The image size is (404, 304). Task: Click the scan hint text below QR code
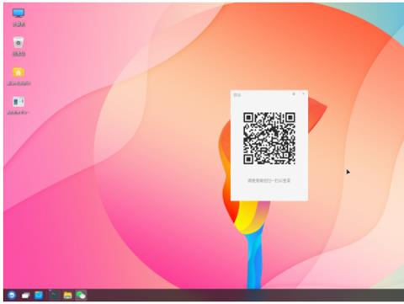click(268, 180)
